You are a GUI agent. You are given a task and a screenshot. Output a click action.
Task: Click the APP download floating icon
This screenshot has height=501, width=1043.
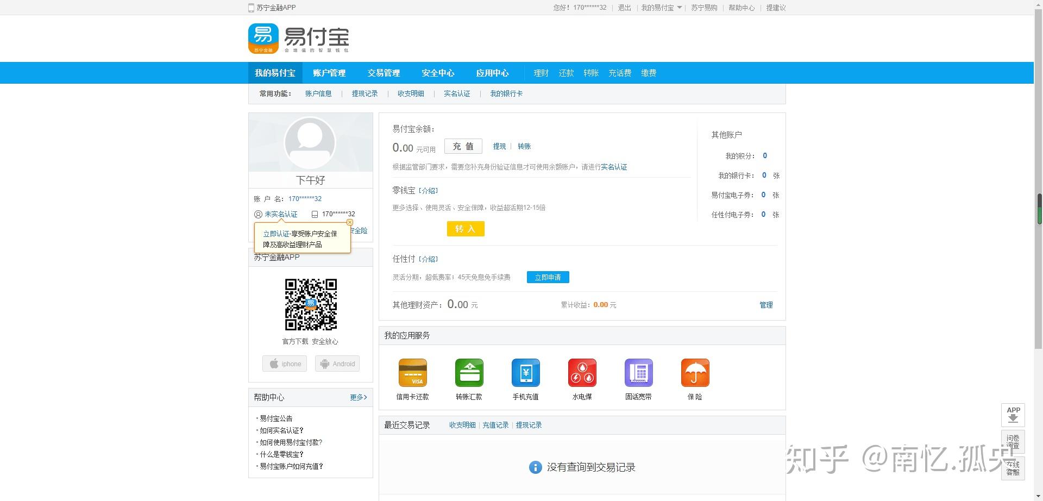[1013, 415]
